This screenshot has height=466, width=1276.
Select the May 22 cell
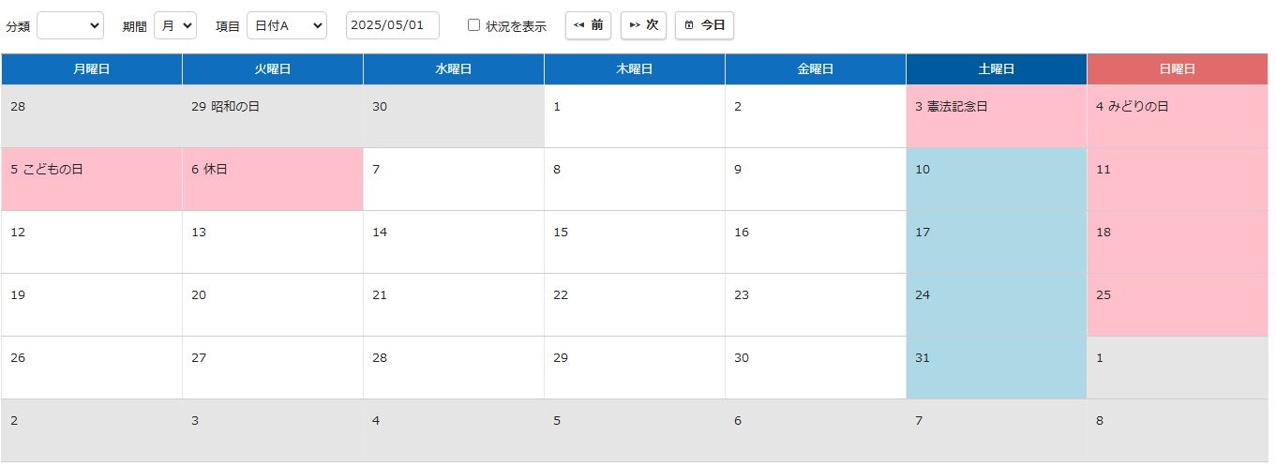click(x=635, y=305)
